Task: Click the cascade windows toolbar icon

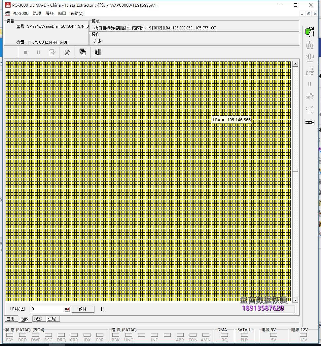Action: pyautogui.click(x=83, y=52)
